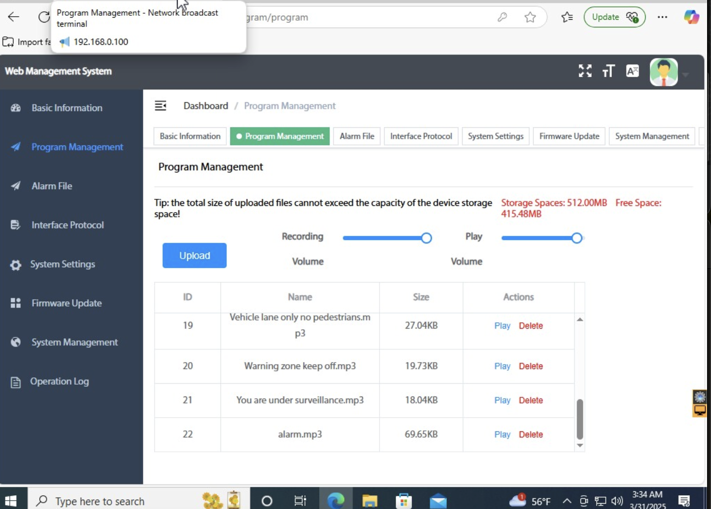Open Operation Log in the sidebar
The height and width of the screenshot is (509, 711).
click(71, 381)
